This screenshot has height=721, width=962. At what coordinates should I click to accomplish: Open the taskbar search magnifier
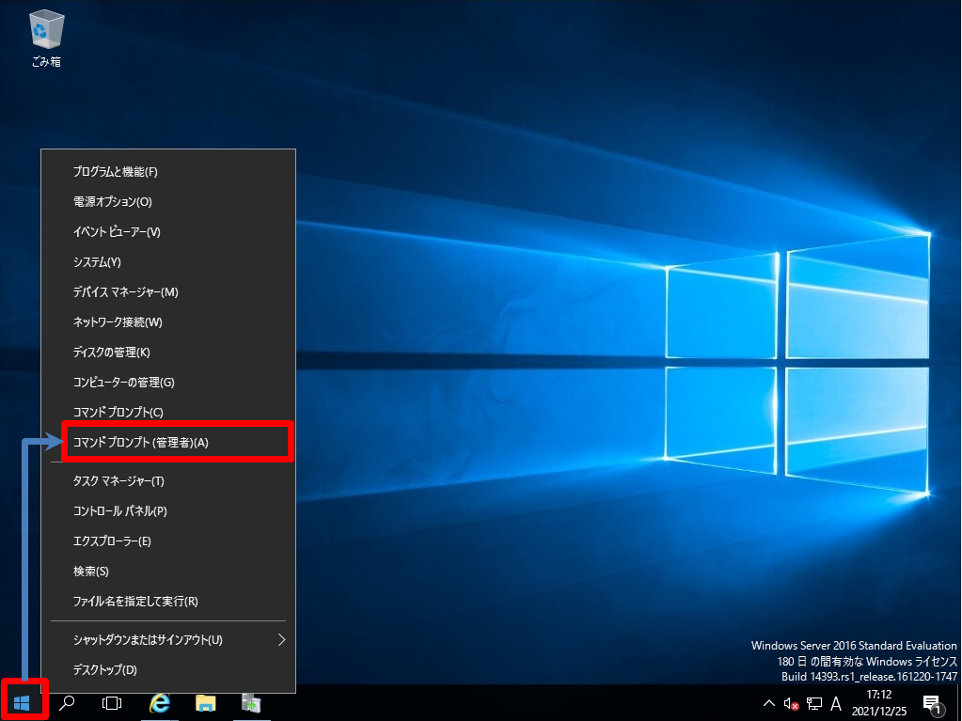point(67,702)
